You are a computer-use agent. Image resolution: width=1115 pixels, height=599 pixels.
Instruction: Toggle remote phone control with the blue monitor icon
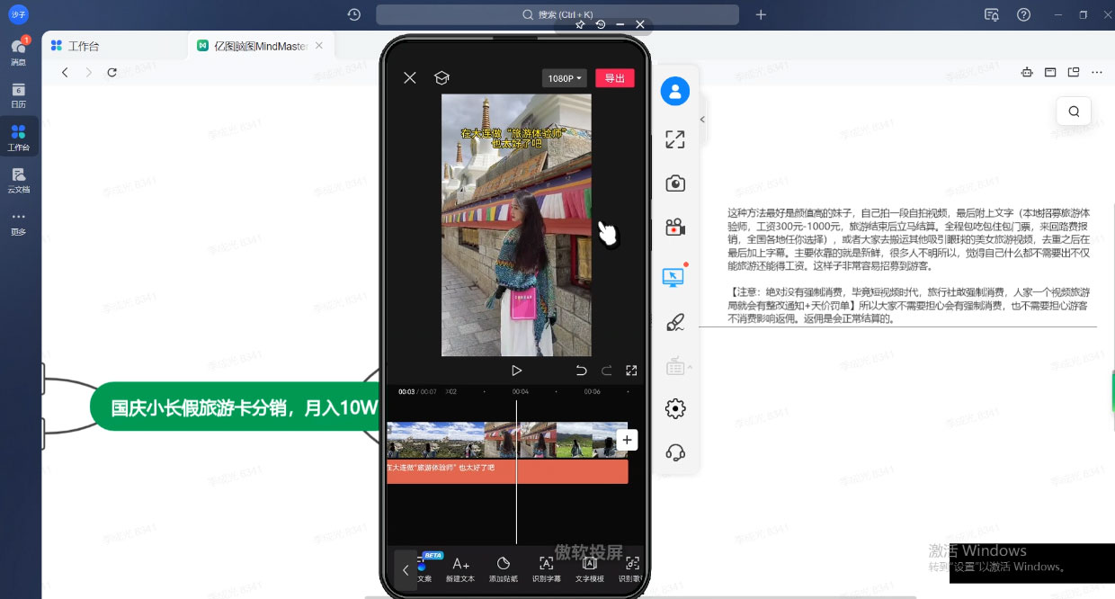point(675,276)
